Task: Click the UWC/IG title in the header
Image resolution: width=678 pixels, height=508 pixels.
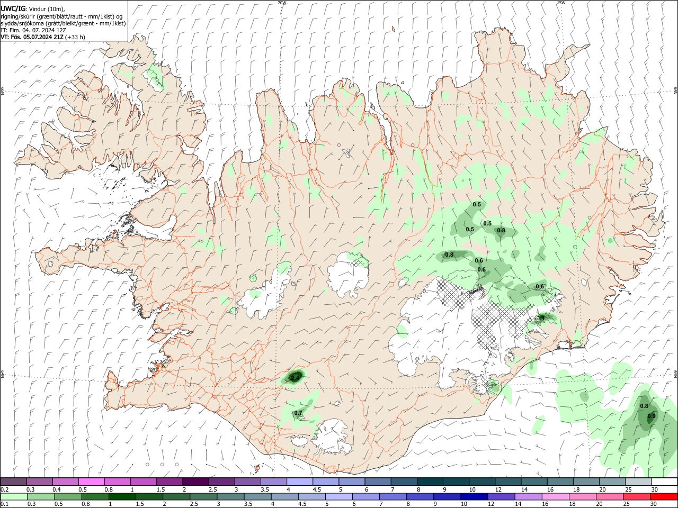Action: click(12, 8)
